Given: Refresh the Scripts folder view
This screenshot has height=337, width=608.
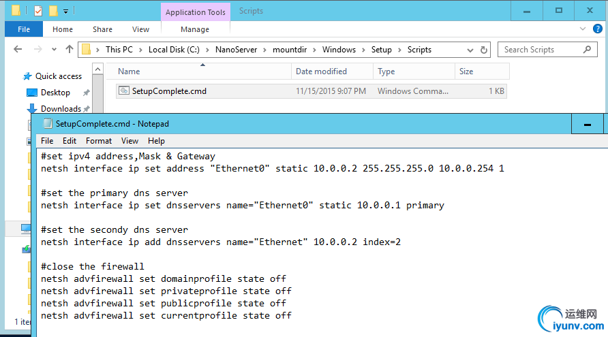Looking at the screenshot, I should 484,50.
